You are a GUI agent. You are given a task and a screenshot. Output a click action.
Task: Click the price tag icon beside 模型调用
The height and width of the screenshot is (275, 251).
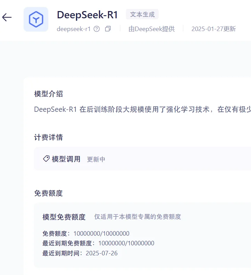pyautogui.click(x=46, y=159)
